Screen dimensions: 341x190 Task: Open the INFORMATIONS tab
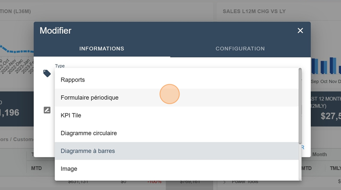pyautogui.click(x=102, y=49)
